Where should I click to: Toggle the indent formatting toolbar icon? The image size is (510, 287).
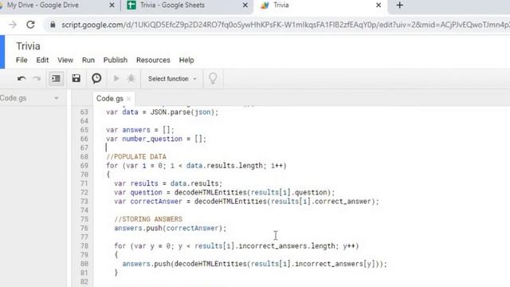click(56, 78)
